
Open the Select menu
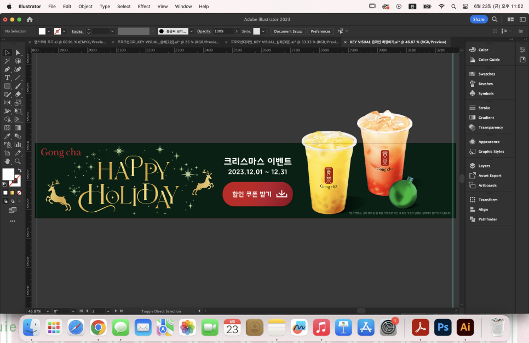tap(124, 7)
